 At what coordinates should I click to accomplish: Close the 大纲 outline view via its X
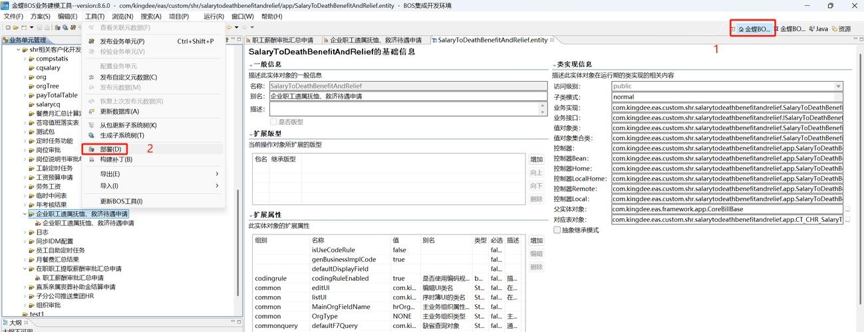click(27, 323)
